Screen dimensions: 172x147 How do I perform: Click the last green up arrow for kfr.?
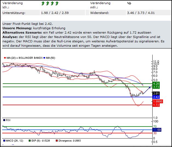point(57,4)
